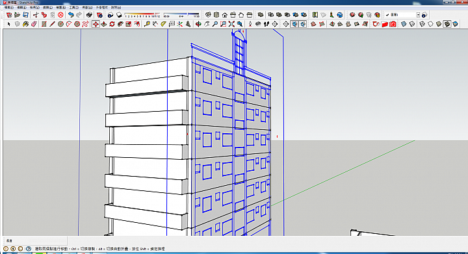Click the Undo arrow icon
This screenshot has width=468, height=254.
(71, 15)
